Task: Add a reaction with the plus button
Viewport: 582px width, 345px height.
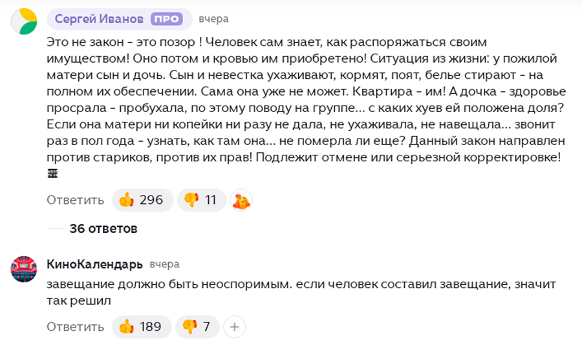Action: tap(234, 327)
